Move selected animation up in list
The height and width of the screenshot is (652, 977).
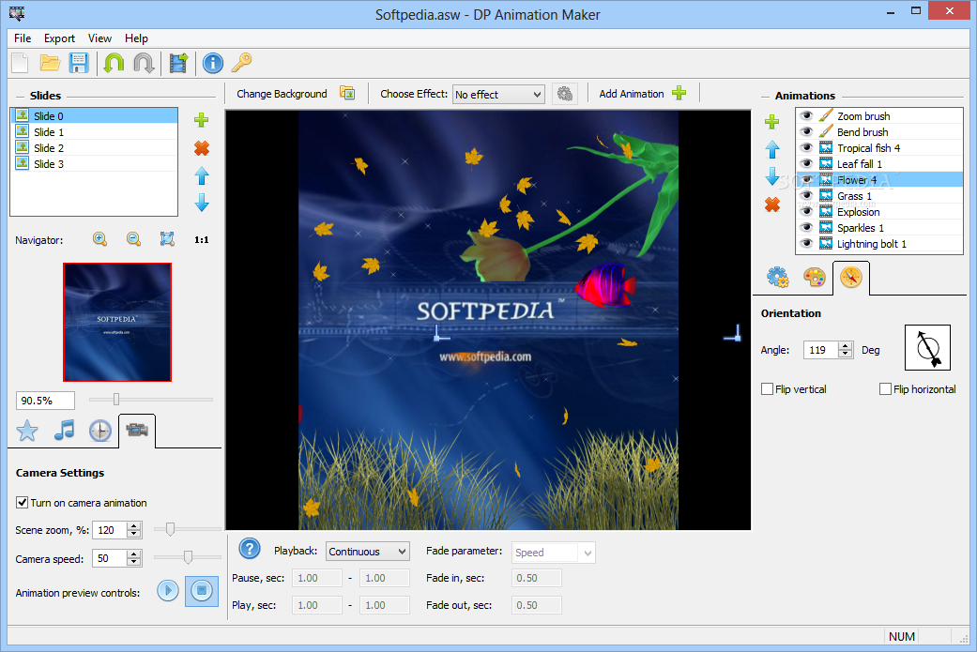pyautogui.click(x=772, y=149)
